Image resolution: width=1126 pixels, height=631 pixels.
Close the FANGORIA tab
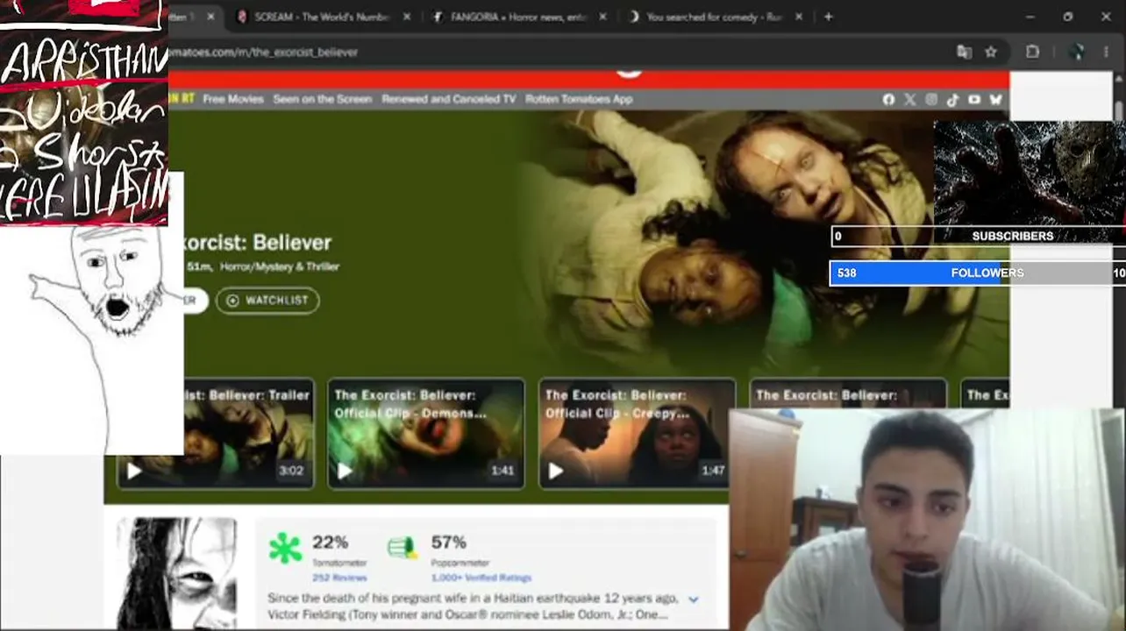click(x=603, y=17)
